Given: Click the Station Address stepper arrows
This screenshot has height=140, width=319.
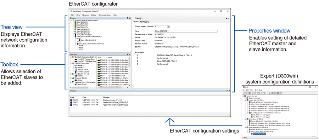Looking at the screenshot, I should (168, 27).
